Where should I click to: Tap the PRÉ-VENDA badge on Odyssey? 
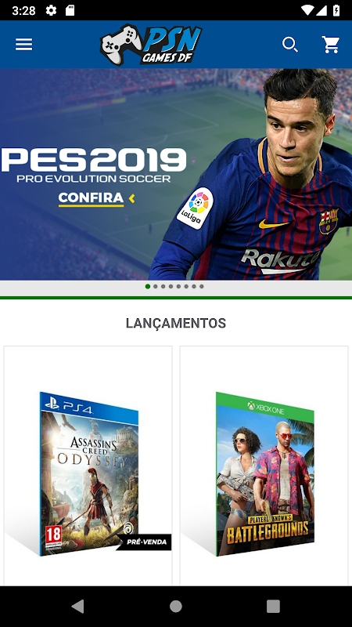tap(144, 542)
